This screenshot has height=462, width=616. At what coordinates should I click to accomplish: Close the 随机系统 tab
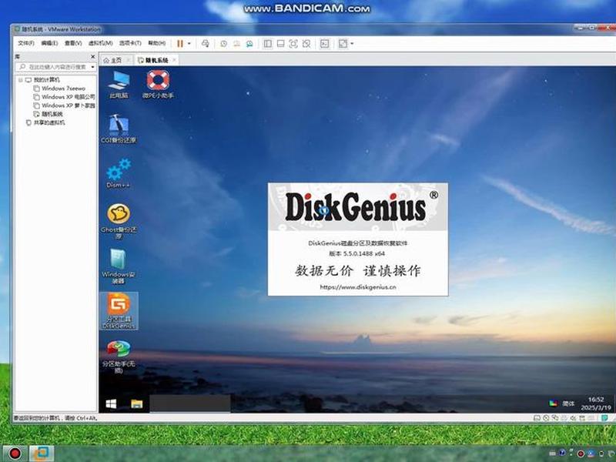174,60
